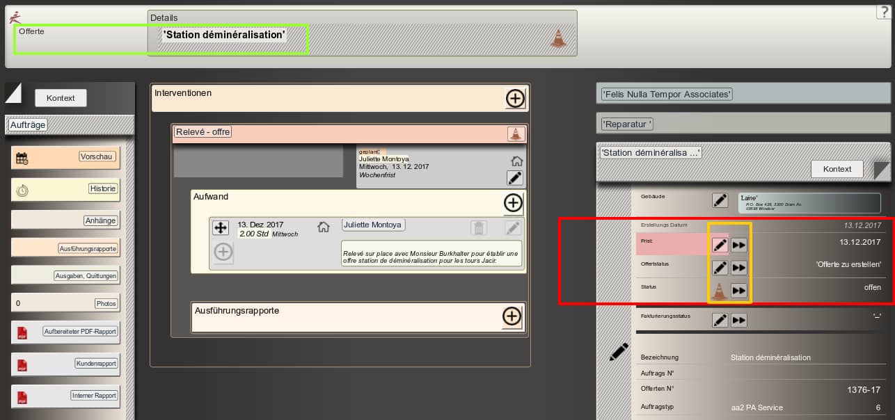
Task: Expand the top-left corner triangle
Action: [x=13, y=92]
